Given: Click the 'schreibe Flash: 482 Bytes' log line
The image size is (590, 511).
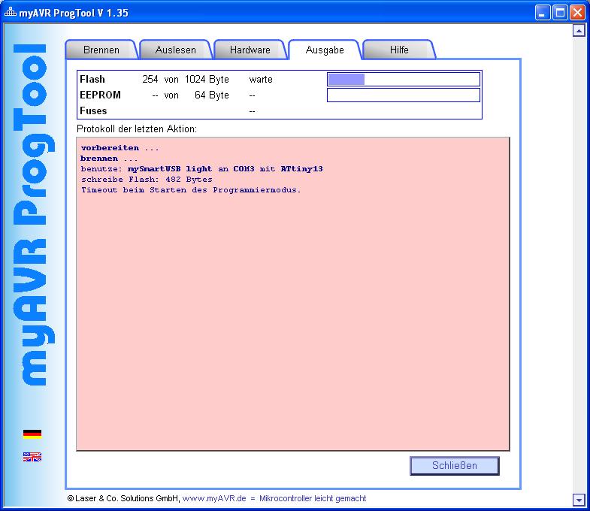Looking at the screenshot, I should pos(147,179).
